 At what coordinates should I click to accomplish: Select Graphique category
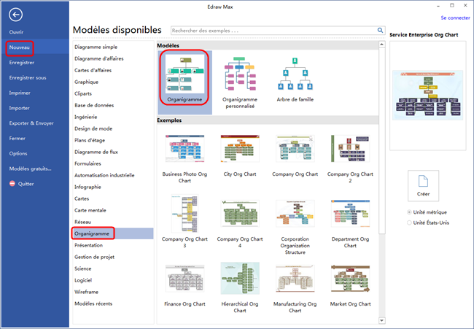(86, 82)
